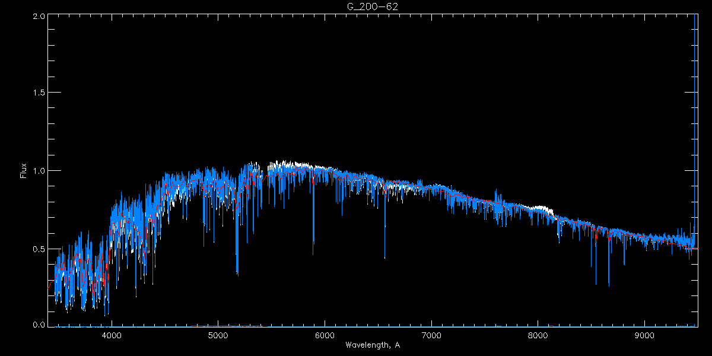Click the 0.0 flux tick label
The height and width of the screenshot is (356, 712).
39,325
